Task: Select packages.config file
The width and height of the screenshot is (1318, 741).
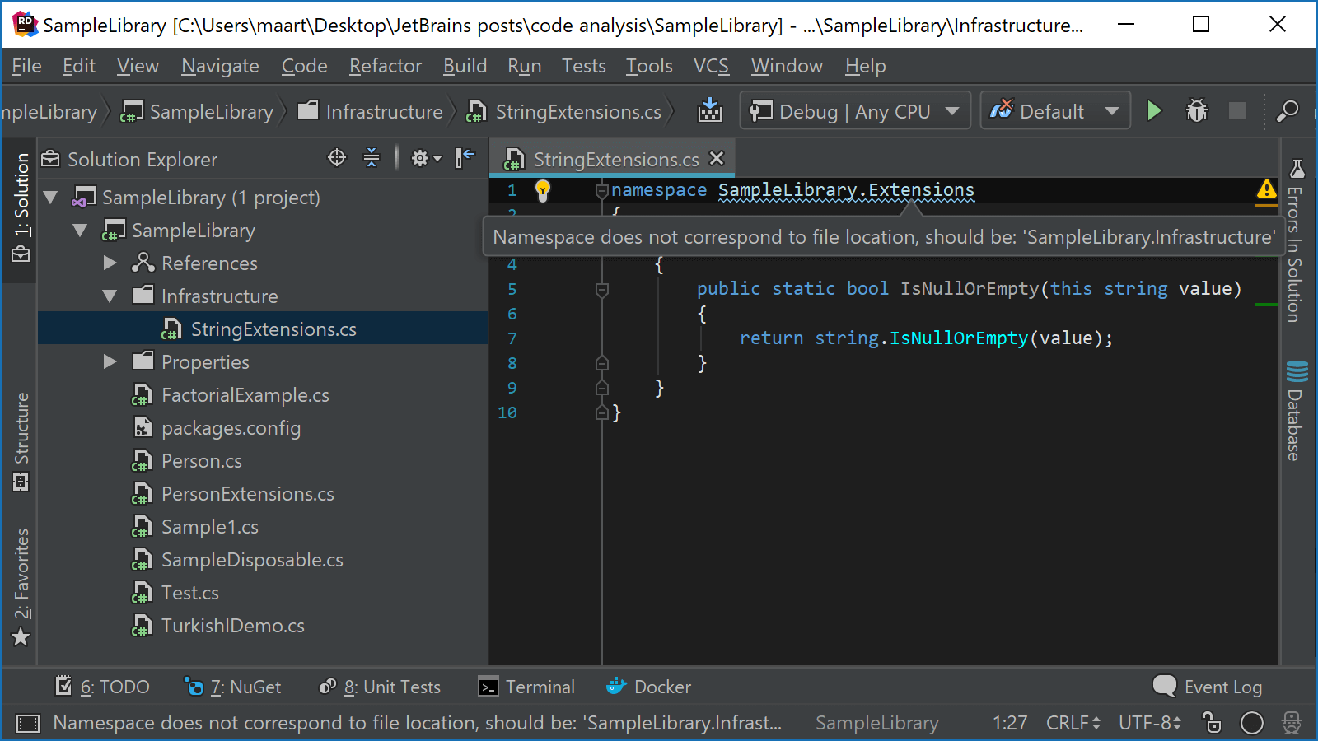Action: 231,428
